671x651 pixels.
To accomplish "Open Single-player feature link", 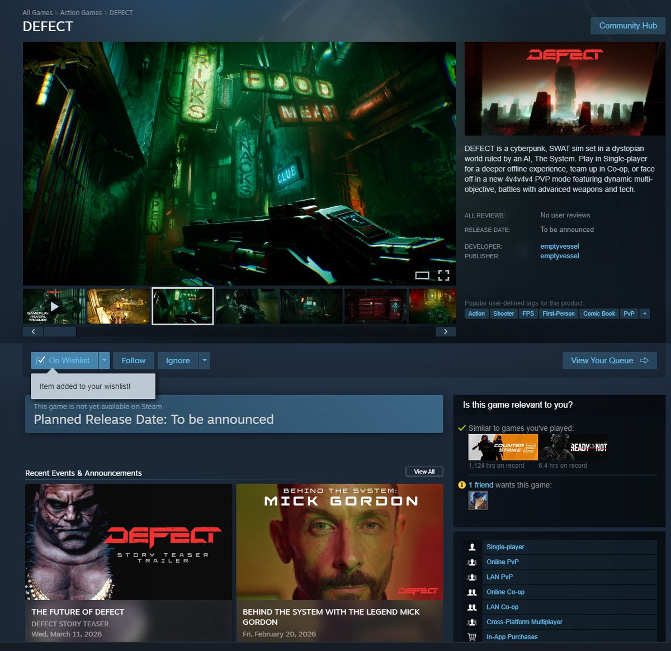I will tap(505, 547).
